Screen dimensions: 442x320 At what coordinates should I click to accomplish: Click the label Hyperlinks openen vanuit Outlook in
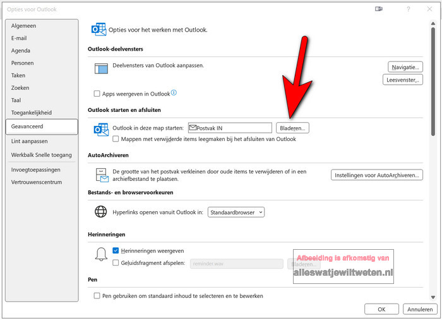click(158, 212)
